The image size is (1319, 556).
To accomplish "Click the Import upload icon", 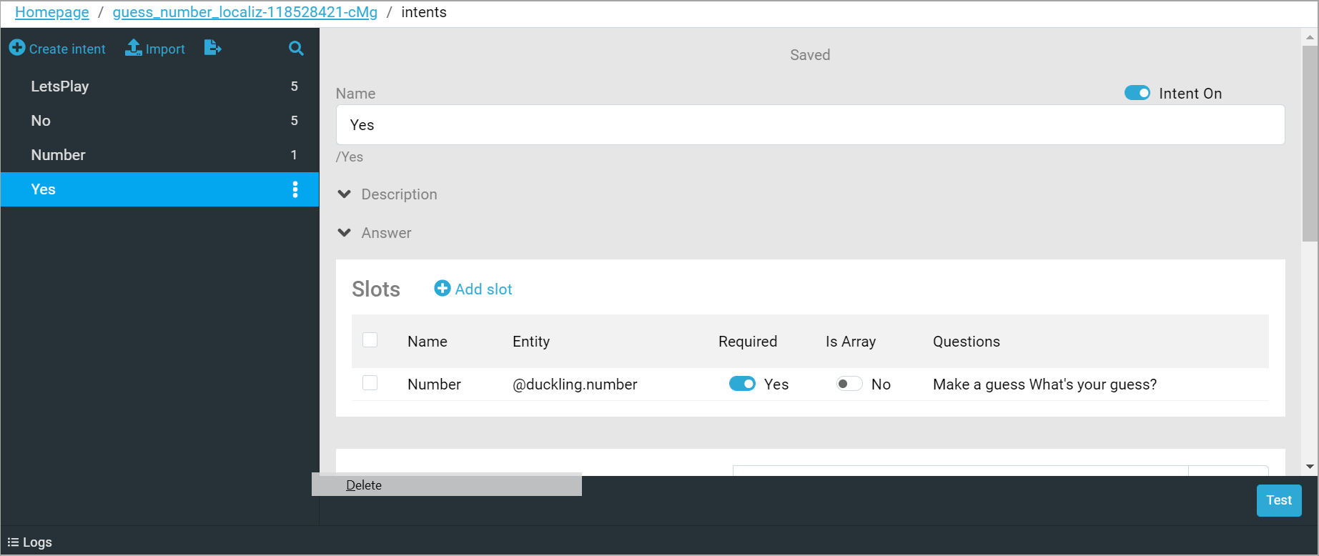I will tap(134, 48).
